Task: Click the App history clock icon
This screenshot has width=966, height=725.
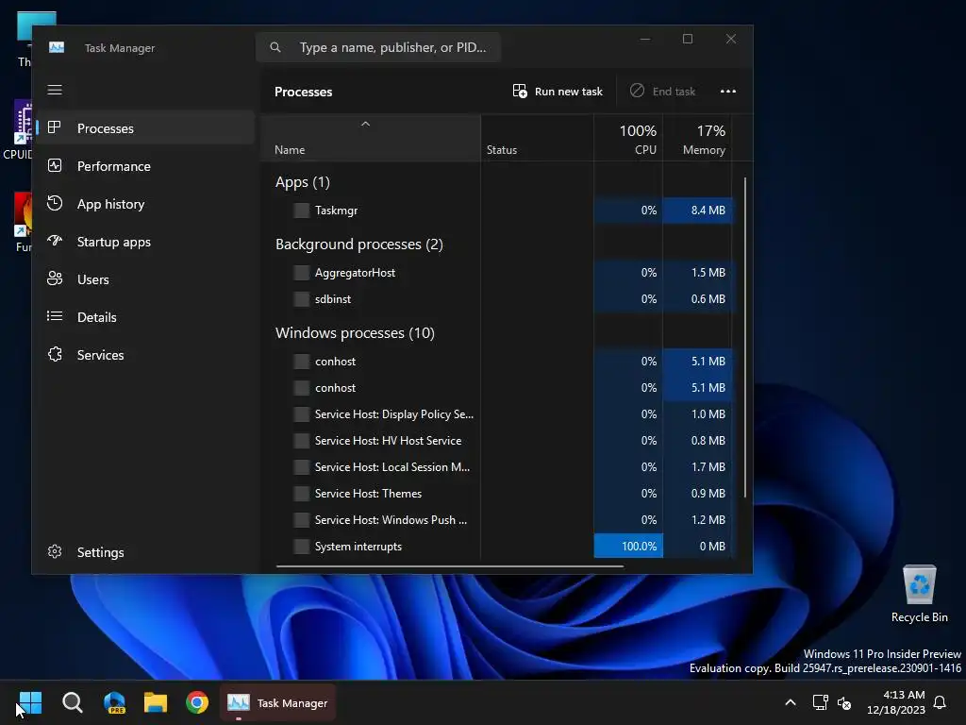Action: (x=54, y=204)
